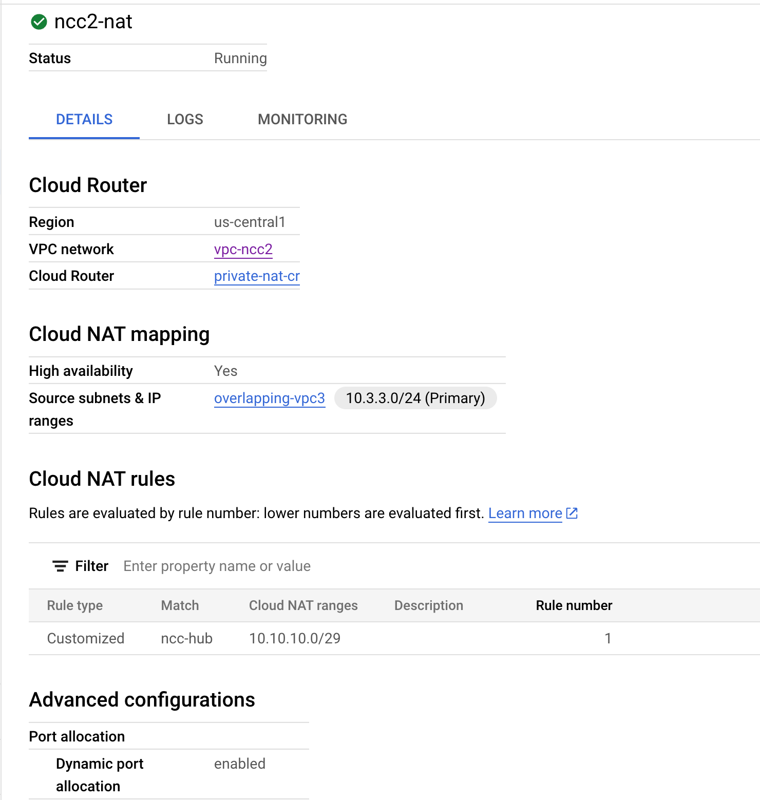Click the Cloud NAT ranges column header
The image size is (760, 800).
303,605
